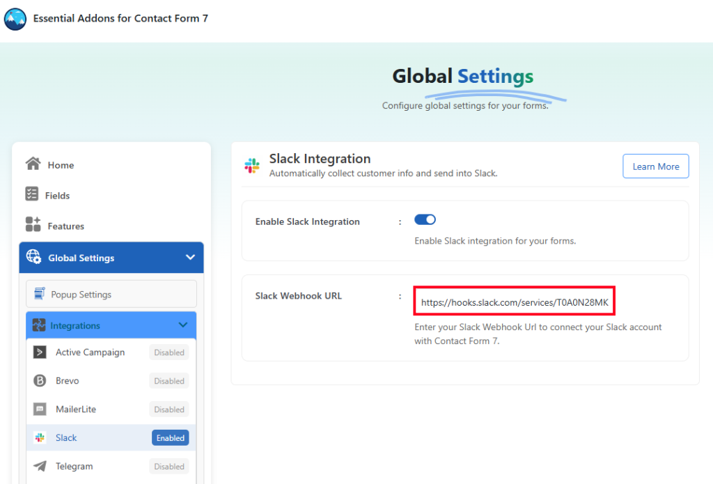
Task: Select the Integrations submenu label
Action: point(75,326)
